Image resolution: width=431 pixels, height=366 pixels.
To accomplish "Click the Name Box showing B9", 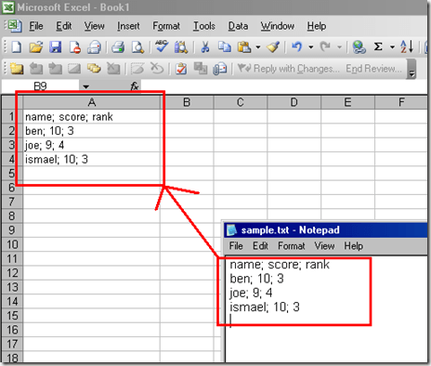I will pos(40,86).
